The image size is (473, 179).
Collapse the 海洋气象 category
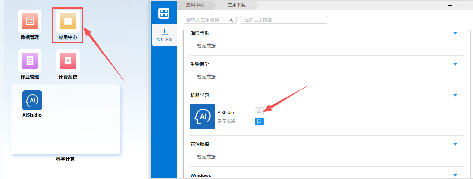coord(455,33)
